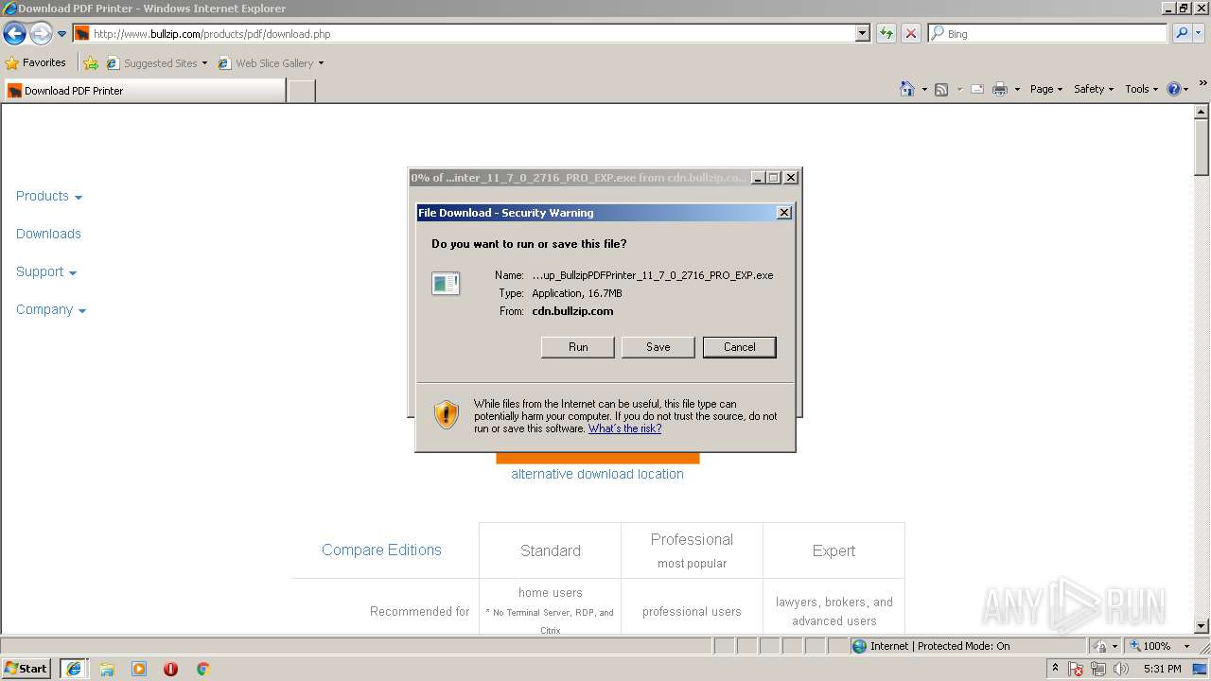Screen dimensions: 1211x681
Task: Click the Home toolbar icon
Action: click(907, 89)
